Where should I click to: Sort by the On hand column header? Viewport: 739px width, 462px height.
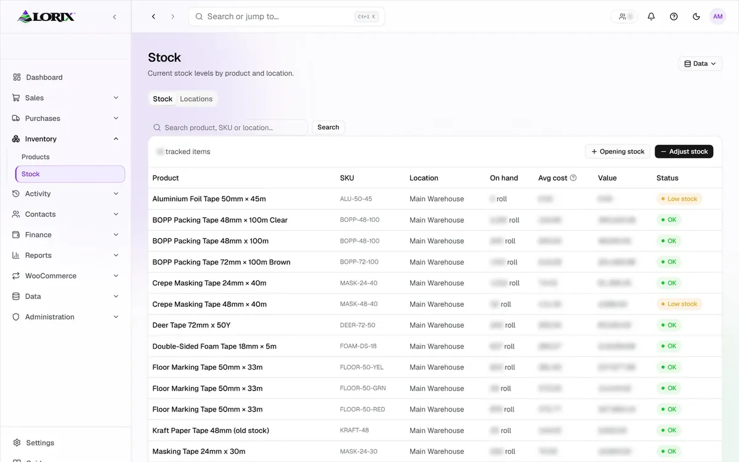[504, 178]
